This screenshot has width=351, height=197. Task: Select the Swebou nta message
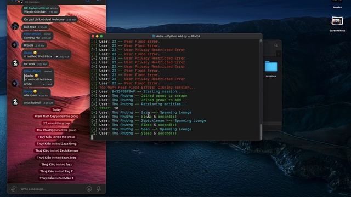coord(37,36)
